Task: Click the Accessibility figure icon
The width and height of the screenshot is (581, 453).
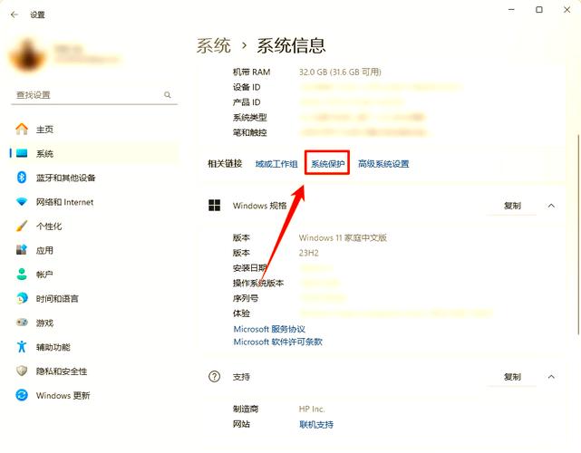Action: (22, 347)
